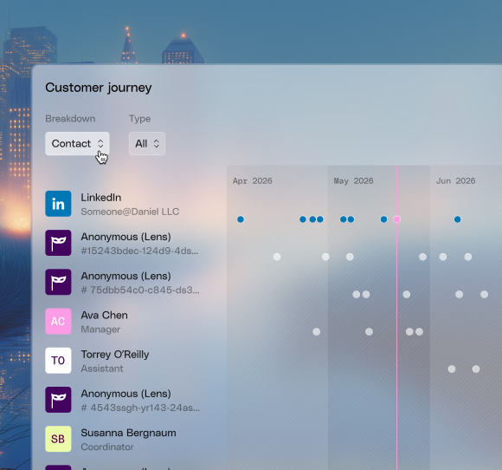
Task: Click the TO avatar for Torrey O'Reilly
Action: 58,360
